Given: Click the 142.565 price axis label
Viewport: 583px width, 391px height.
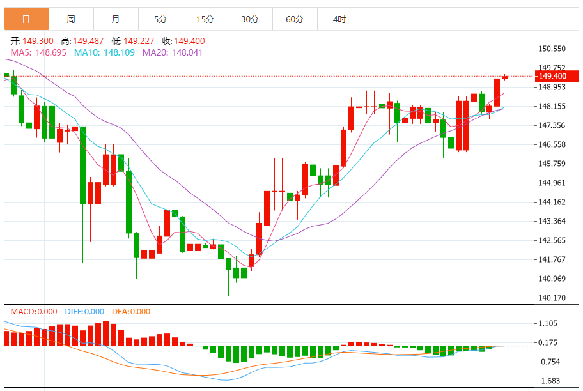Looking at the screenshot, I should 552,240.
